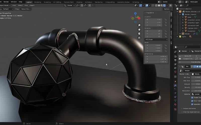
Task: Open the Render menu
Action: click(x=6, y=2)
